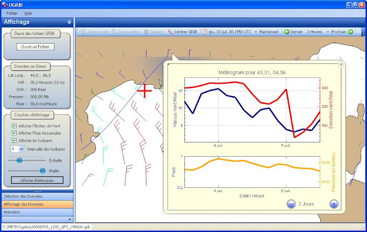Uncheck Afficher Flèches de Vent
Viewport: 367px width, 232px height.
(x=15, y=126)
